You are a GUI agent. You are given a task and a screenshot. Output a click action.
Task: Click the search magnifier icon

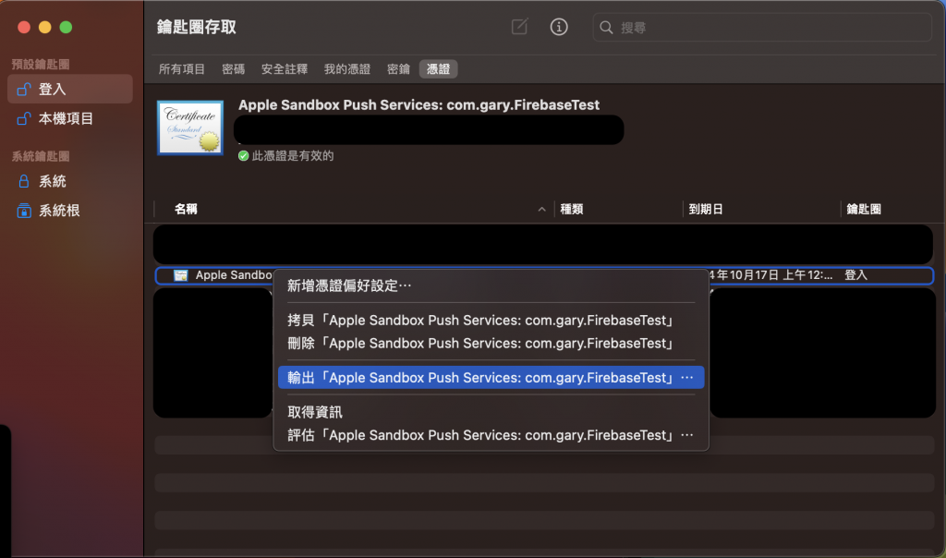(x=606, y=28)
